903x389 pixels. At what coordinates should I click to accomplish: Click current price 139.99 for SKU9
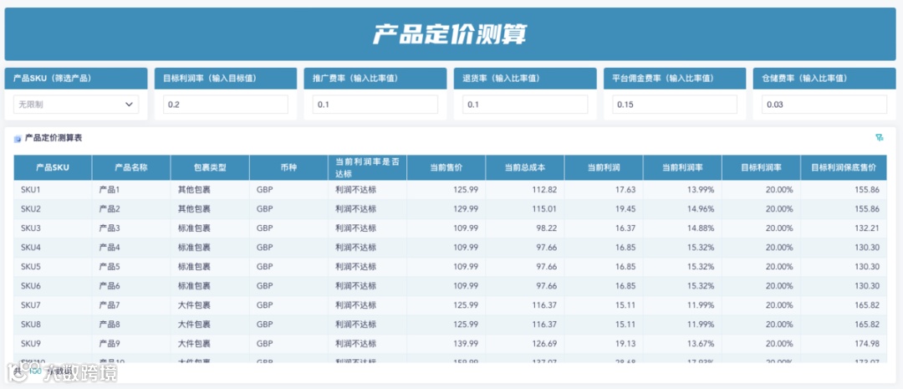point(467,344)
